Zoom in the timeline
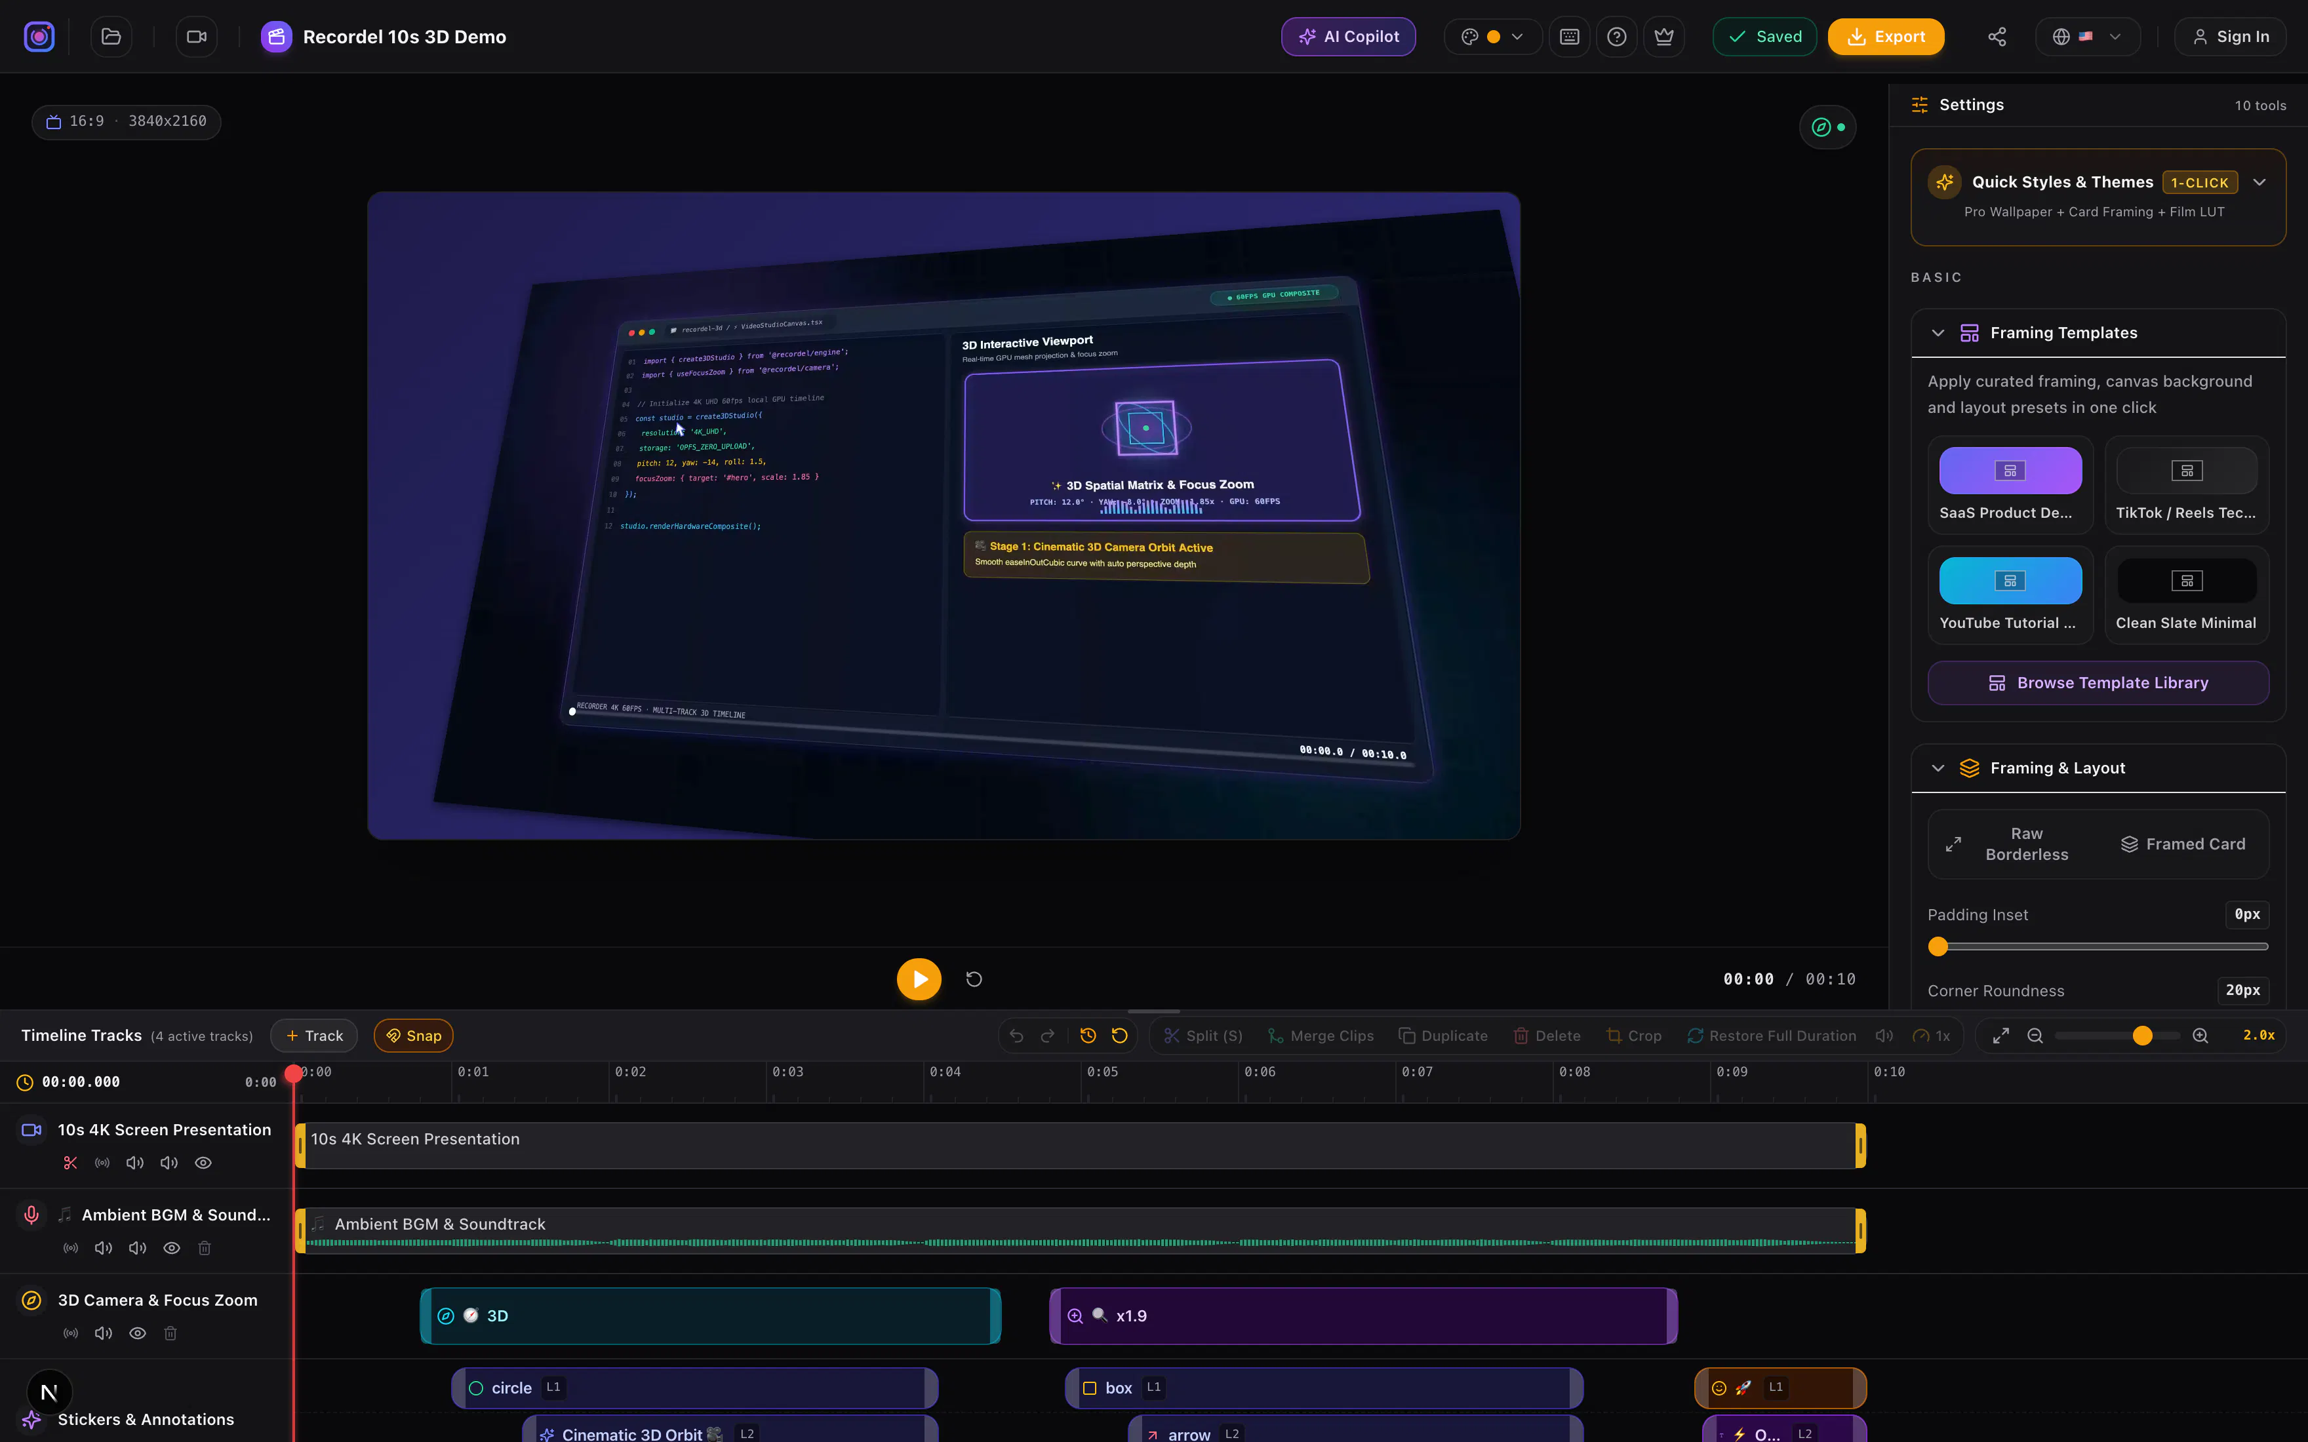2308x1442 pixels. (2200, 1036)
